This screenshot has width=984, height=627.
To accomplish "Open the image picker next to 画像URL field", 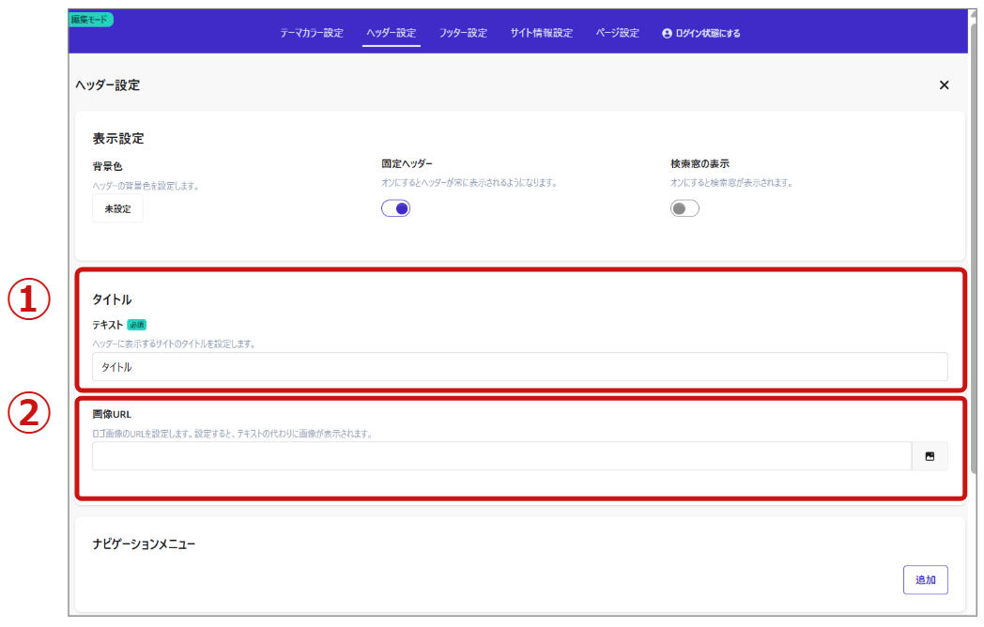I will pyautogui.click(x=930, y=456).
